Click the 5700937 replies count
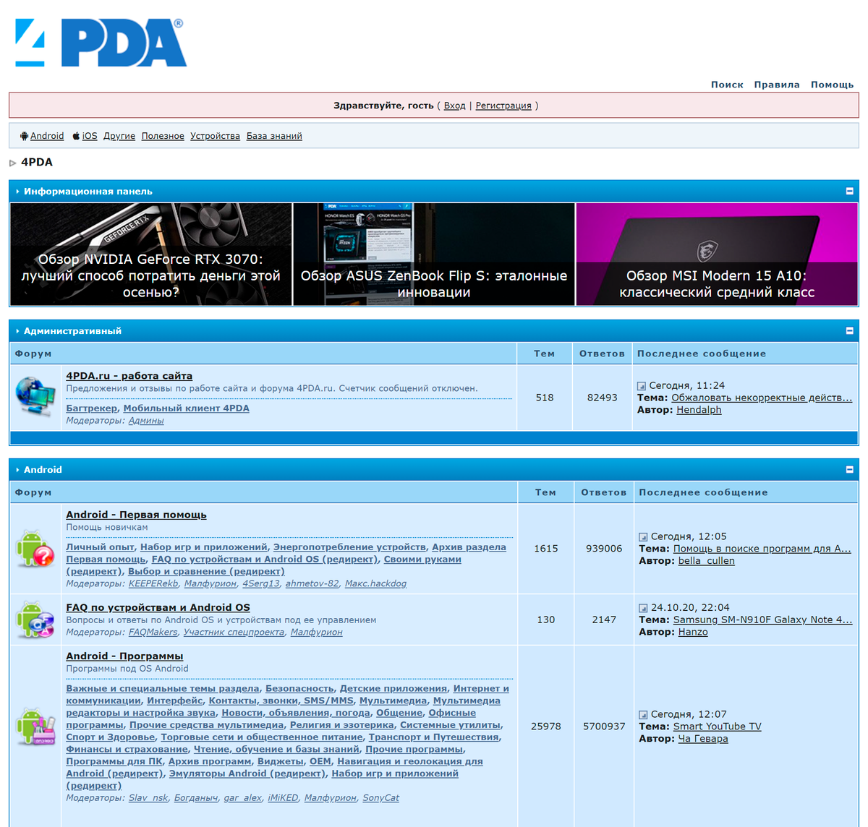Image resolution: width=868 pixels, height=827 pixels. (604, 727)
